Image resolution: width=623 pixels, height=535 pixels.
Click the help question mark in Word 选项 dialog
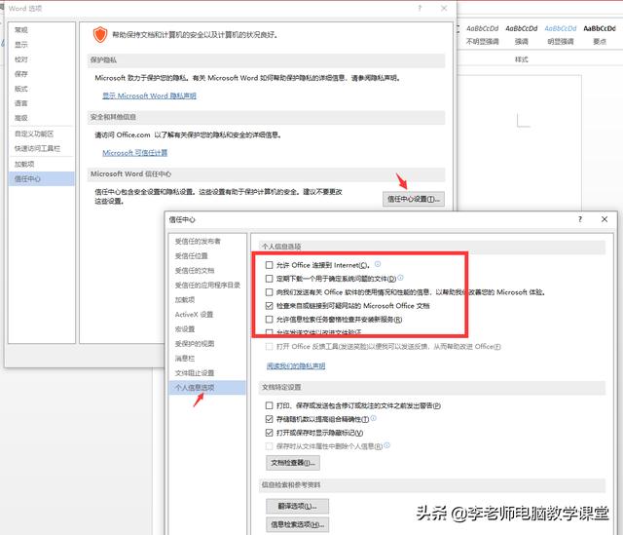(421, 9)
